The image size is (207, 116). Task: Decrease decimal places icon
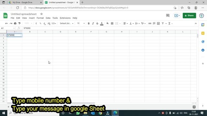pyautogui.click(x=45, y=24)
